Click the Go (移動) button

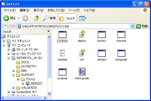[142, 26]
